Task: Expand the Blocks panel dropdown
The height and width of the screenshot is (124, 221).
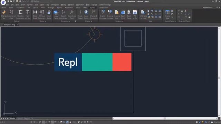Action: tap(43, 21)
